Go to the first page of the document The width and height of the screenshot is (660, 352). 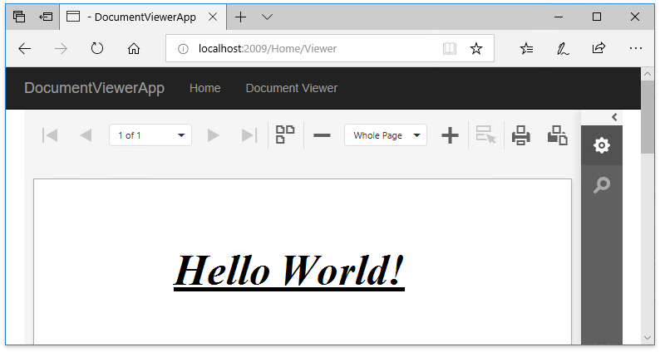click(x=50, y=135)
